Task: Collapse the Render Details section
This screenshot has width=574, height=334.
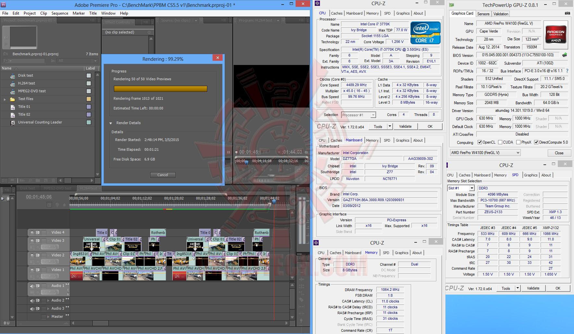Action: (111, 123)
